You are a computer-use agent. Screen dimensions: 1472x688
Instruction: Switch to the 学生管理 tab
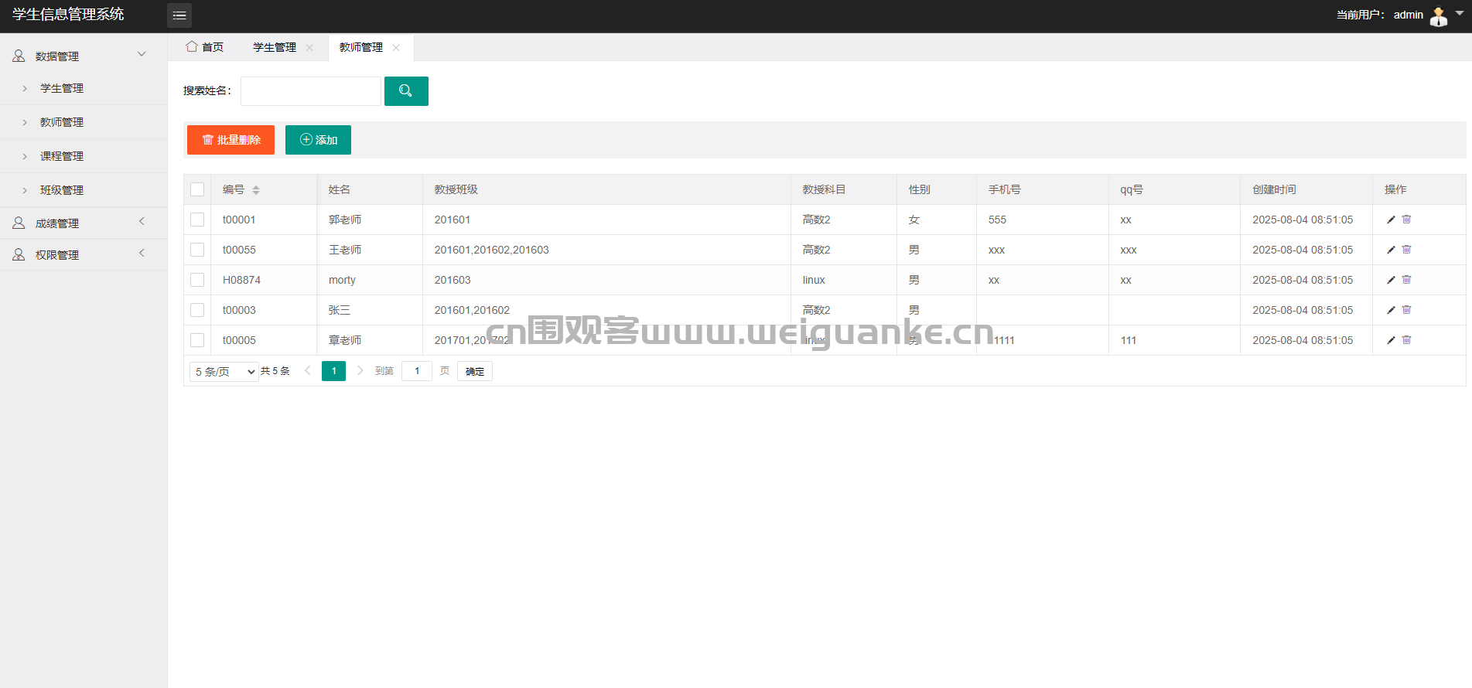click(275, 47)
